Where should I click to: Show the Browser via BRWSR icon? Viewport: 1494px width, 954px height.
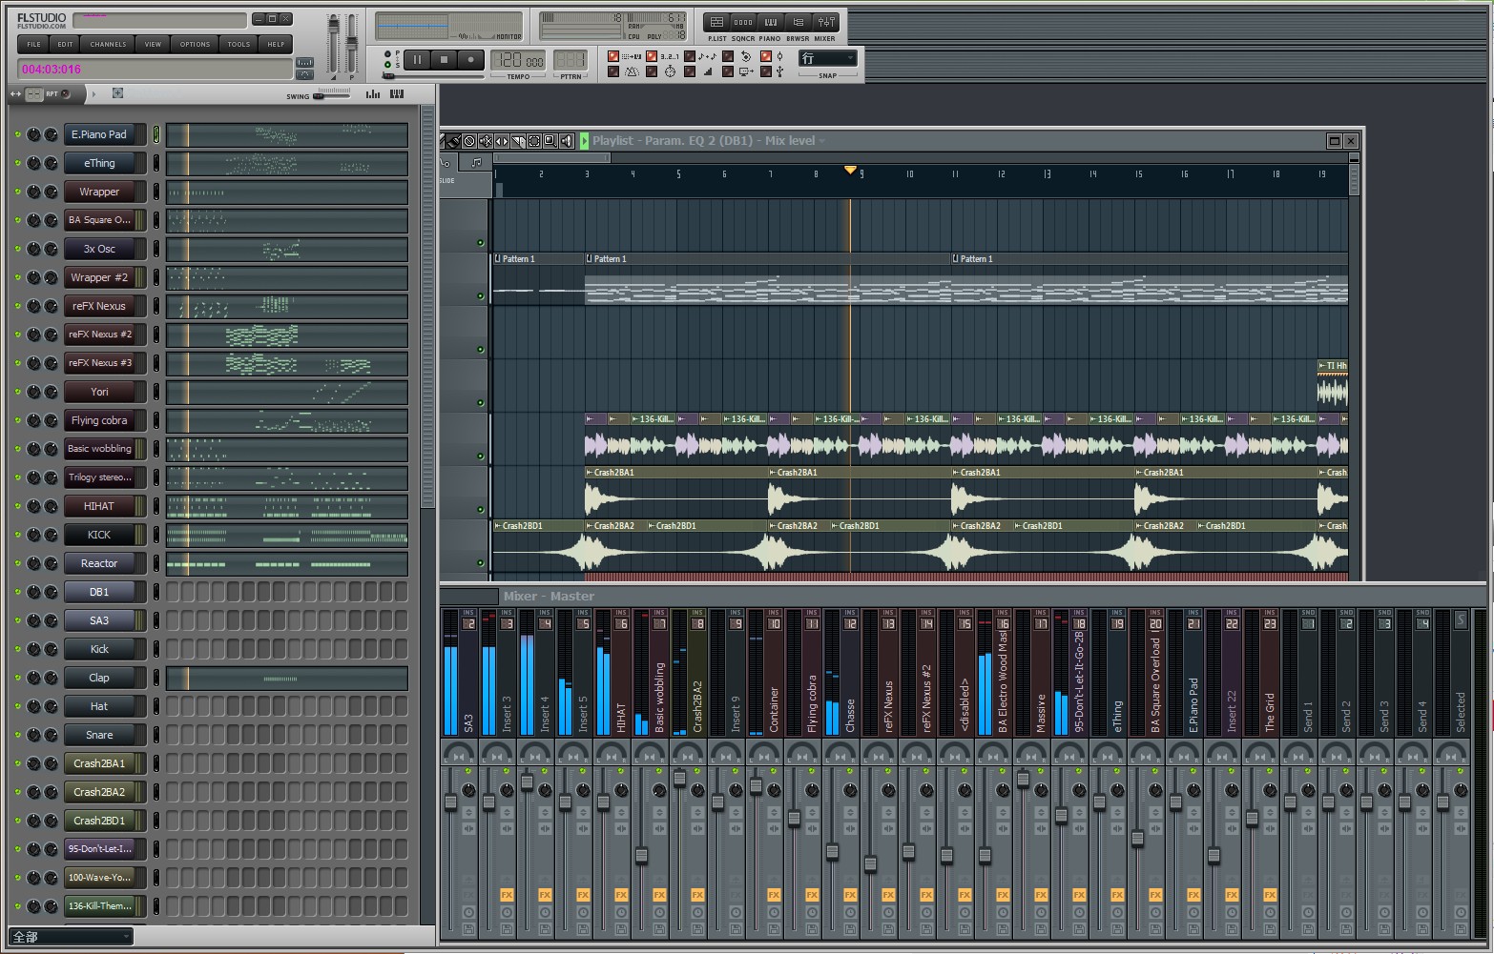798,22
